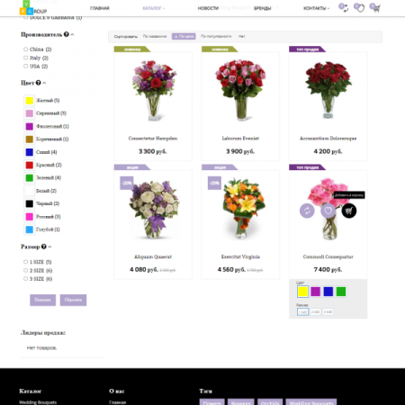Choose green color on Commodi Consequatur card
The image size is (405, 405).
341,292
